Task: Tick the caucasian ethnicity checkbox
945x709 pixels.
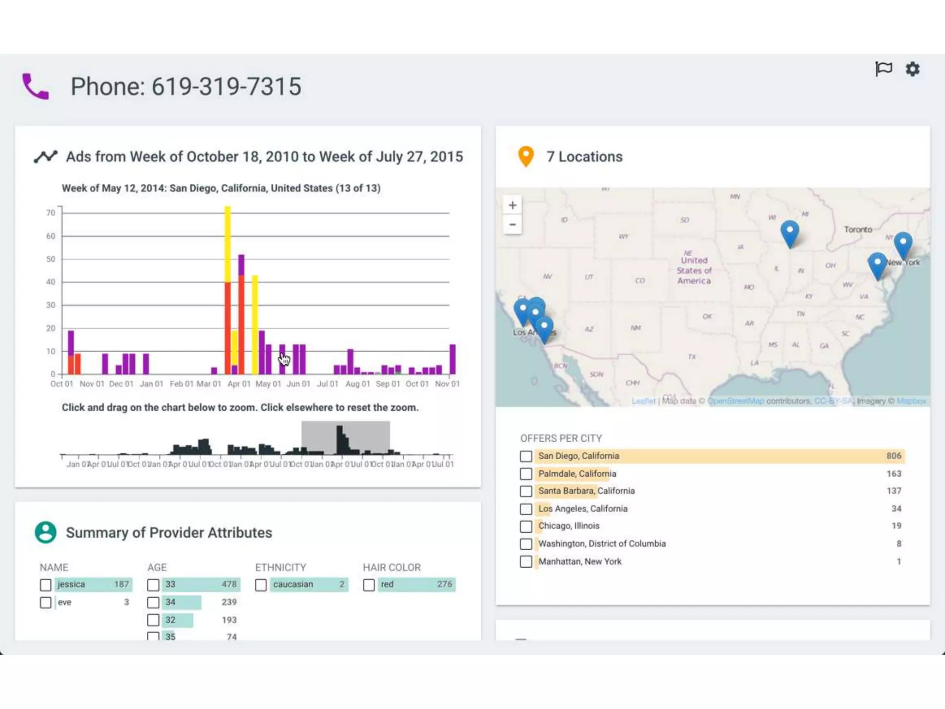Action: [x=261, y=585]
